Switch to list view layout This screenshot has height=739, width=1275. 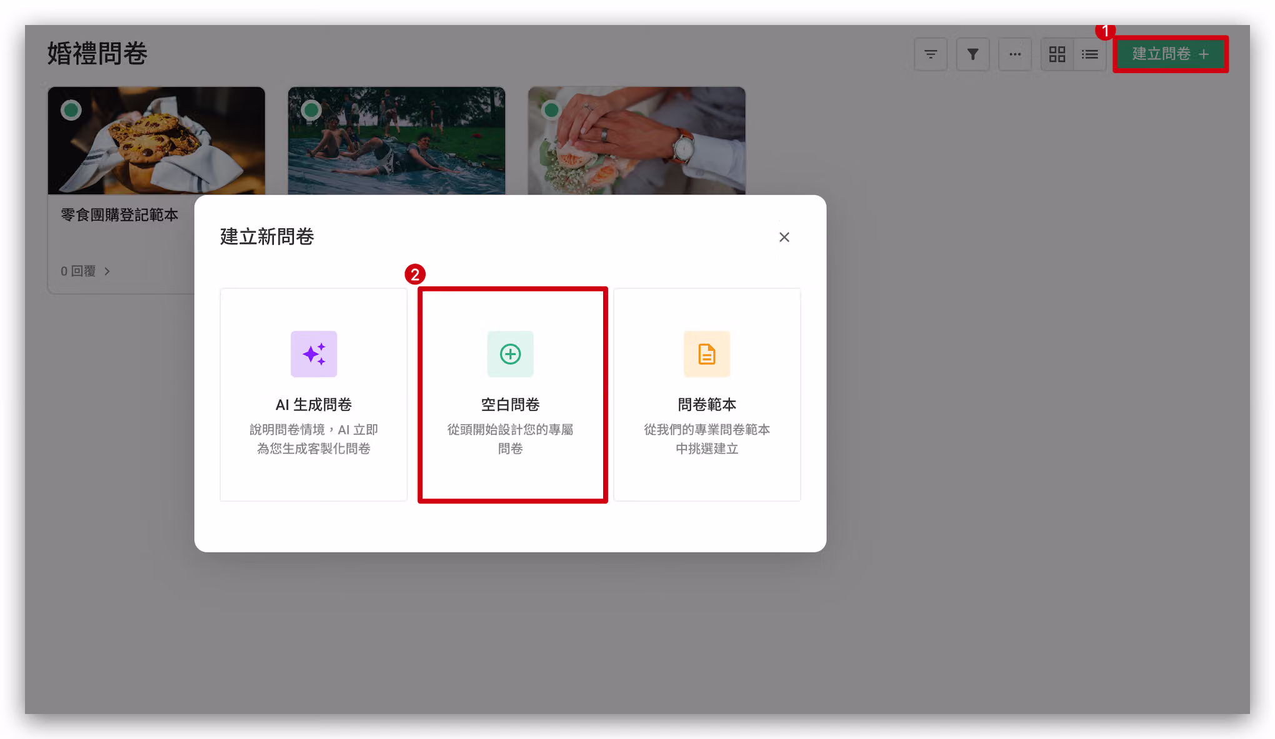[x=1090, y=54]
